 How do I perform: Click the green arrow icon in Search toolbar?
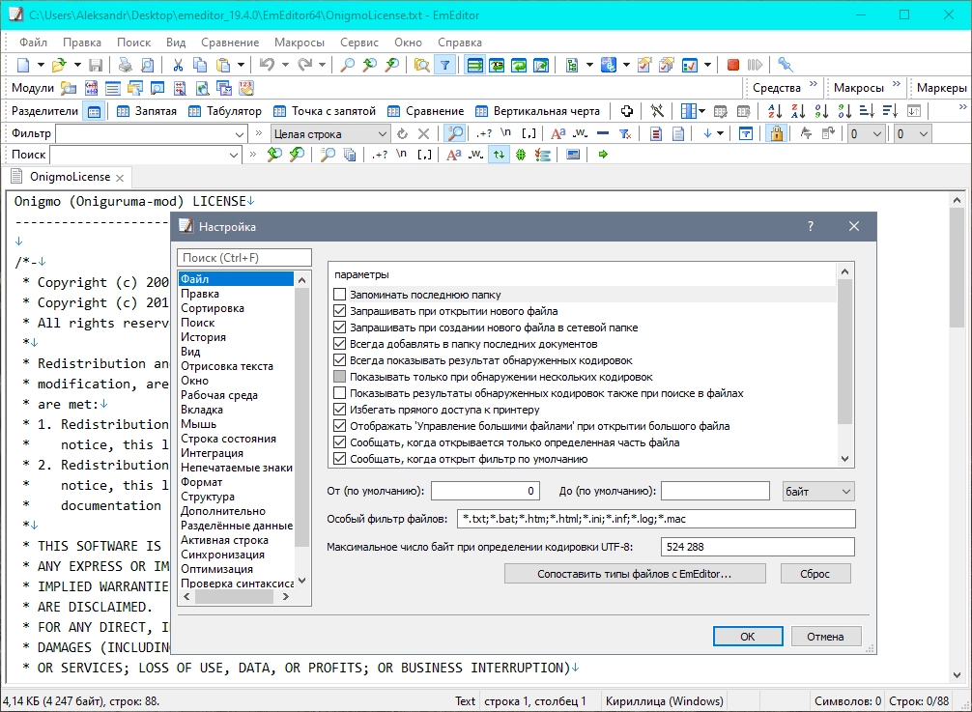(x=603, y=155)
